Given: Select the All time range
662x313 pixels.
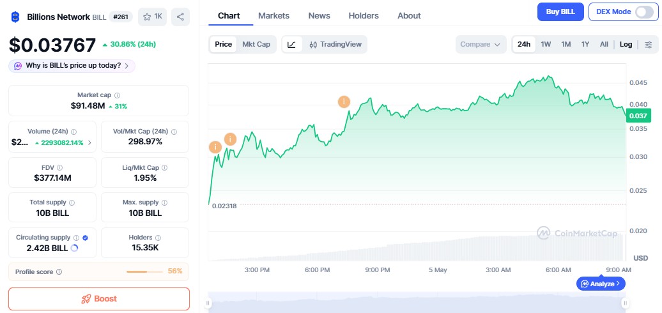Looking at the screenshot, I should click(x=604, y=44).
